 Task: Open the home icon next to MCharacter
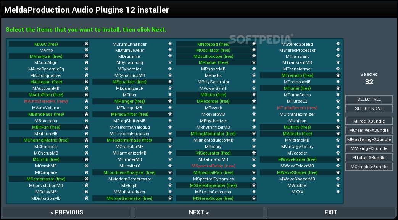[x=86, y=147]
